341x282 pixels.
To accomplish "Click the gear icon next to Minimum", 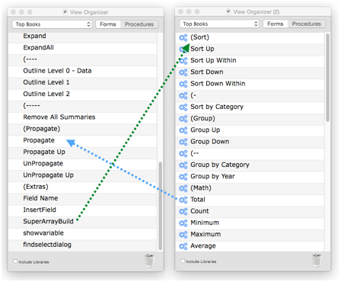I will point(183,223).
